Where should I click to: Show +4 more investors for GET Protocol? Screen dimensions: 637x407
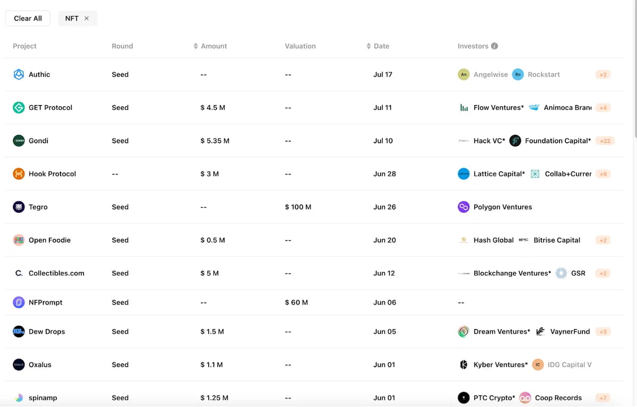602,108
